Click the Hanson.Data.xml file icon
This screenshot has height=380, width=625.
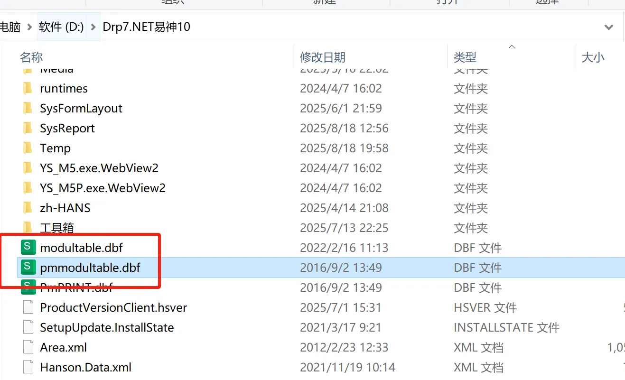[28, 367]
